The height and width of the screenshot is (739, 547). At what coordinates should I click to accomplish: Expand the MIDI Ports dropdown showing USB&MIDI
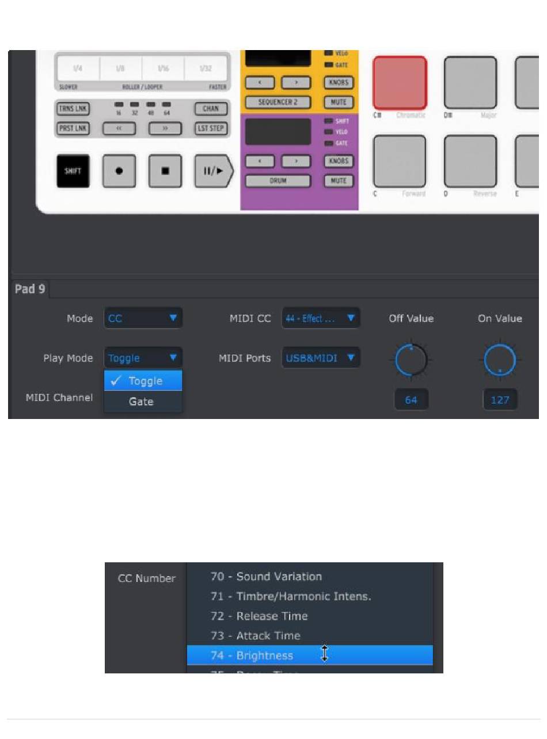321,358
